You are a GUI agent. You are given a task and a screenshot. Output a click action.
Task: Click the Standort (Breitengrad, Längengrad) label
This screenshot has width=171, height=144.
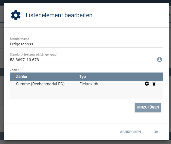pyautogui.click(x=33, y=55)
